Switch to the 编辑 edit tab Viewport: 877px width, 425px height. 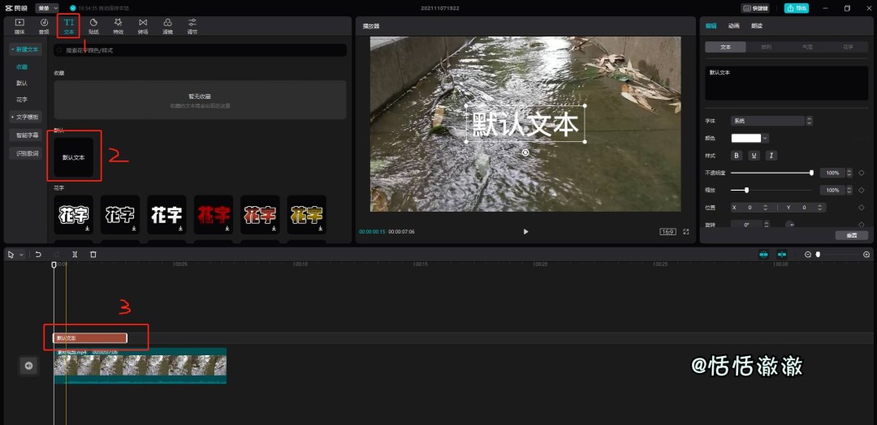tap(711, 26)
